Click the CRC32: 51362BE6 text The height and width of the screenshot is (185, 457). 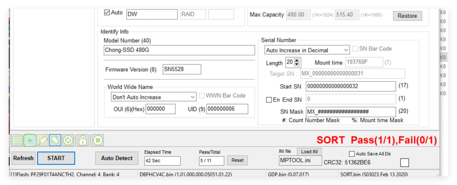coord(347,162)
